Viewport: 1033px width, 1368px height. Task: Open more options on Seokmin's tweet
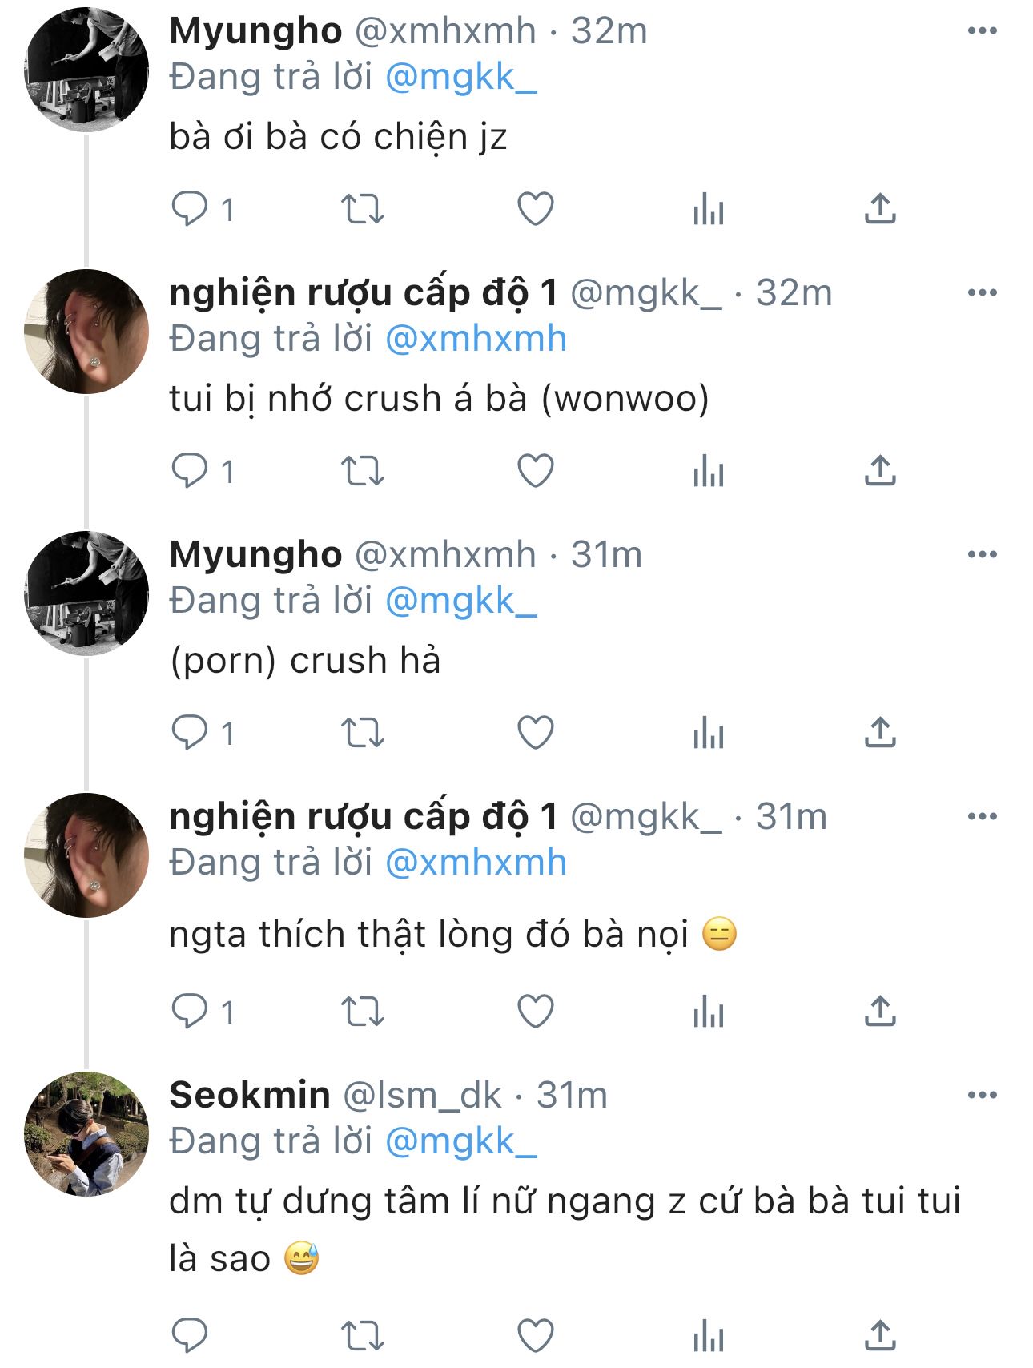point(982,1095)
